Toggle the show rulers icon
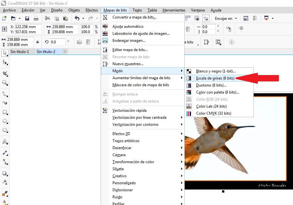Image resolution: width=293 pixels, height=205 pixels. click(x=188, y=18)
